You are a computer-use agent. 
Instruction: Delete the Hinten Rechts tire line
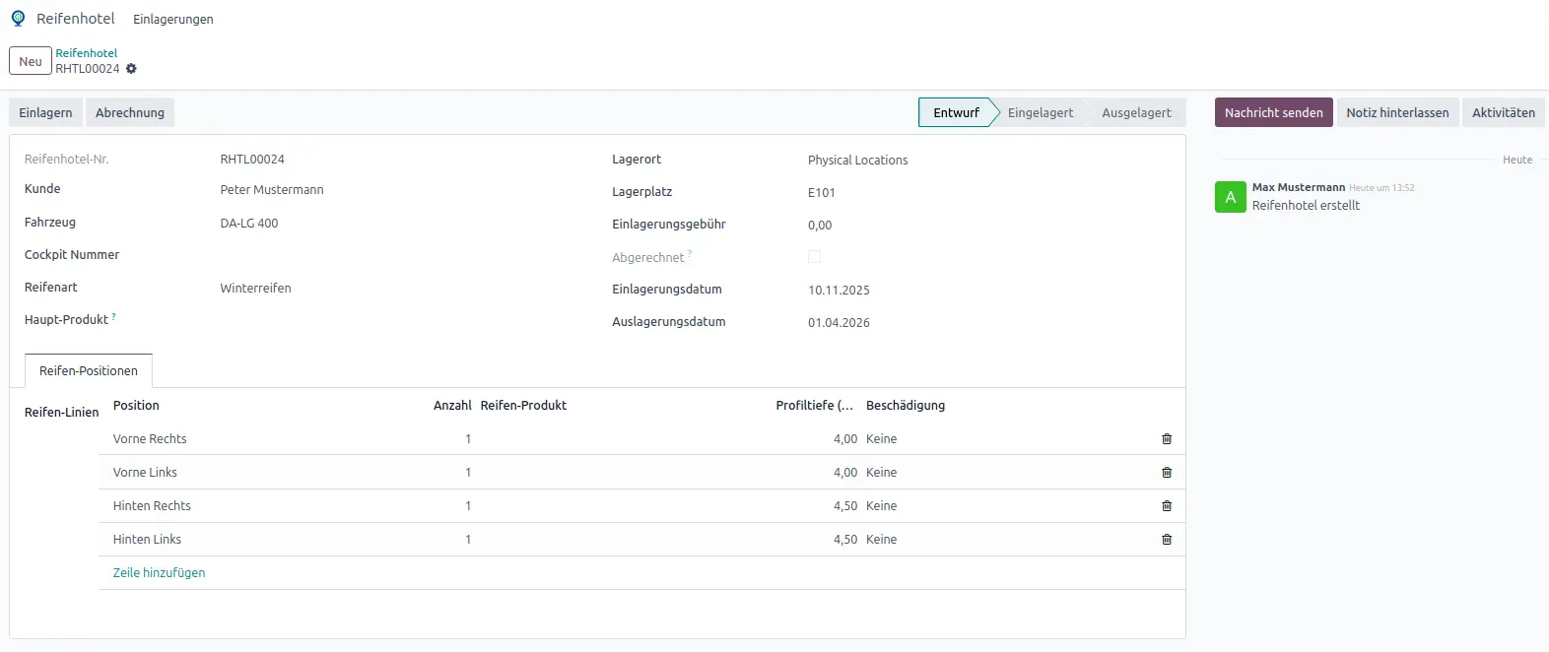click(1167, 506)
